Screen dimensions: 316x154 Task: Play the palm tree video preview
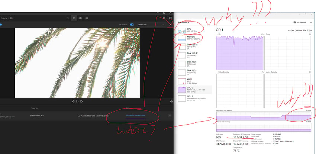[77, 102]
